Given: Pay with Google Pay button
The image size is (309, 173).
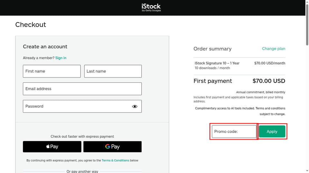Looking at the screenshot, I should tap(112, 146).
